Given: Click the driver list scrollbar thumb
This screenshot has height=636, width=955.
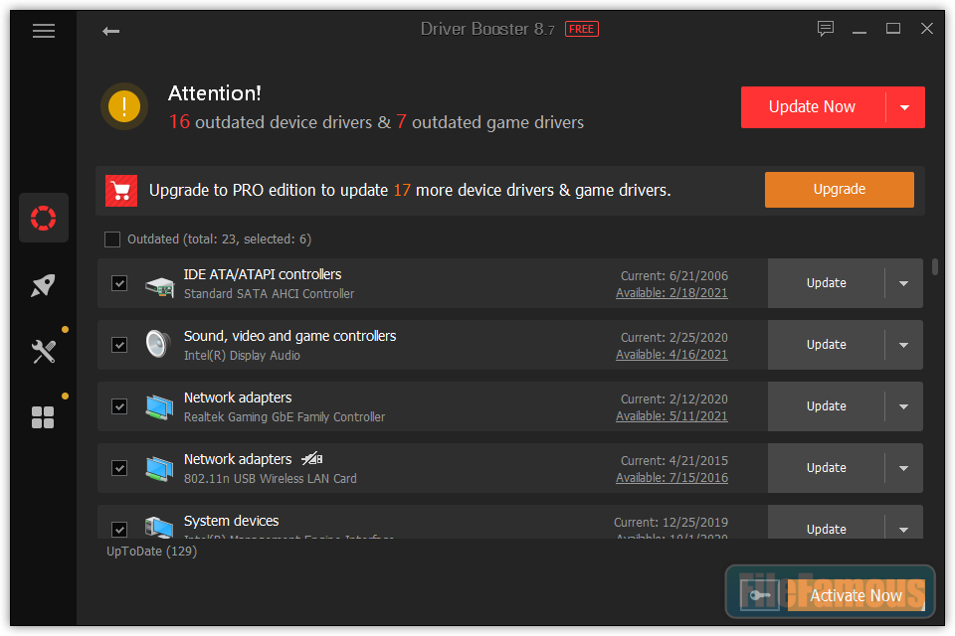Looking at the screenshot, I should (x=935, y=266).
